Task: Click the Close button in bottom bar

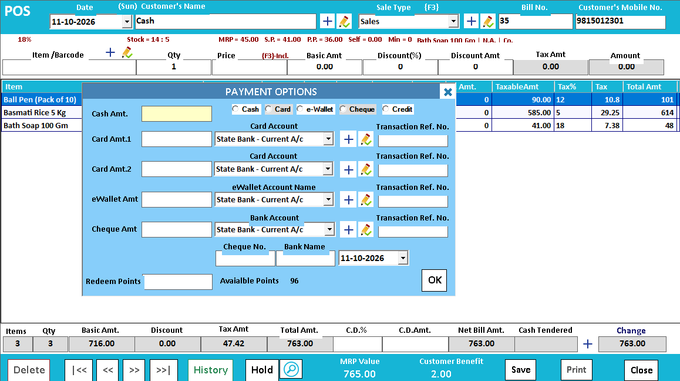Action: pyautogui.click(x=641, y=370)
